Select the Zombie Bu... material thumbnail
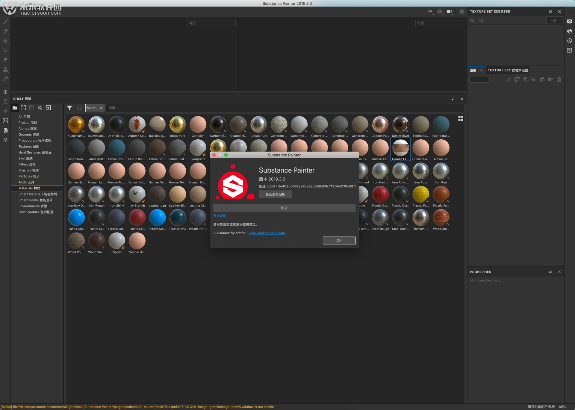 pyautogui.click(x=137, y=243)
